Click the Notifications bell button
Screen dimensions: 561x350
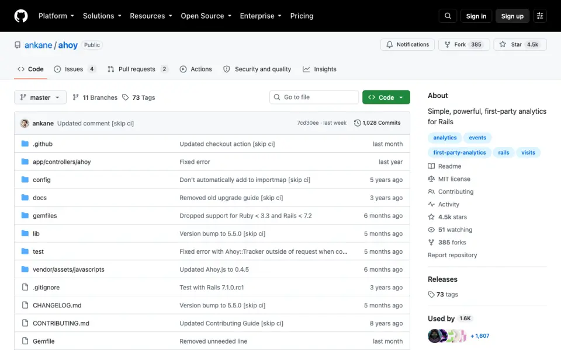407,45
